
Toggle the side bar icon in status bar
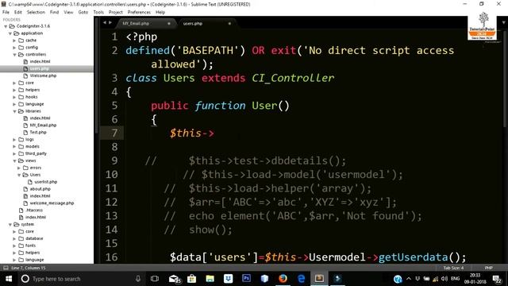point(6,268)
